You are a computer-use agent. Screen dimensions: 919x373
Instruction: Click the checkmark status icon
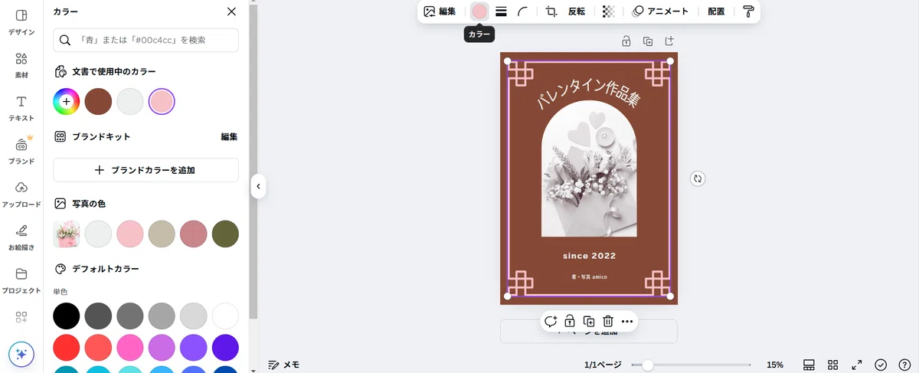tap(881, 365)
